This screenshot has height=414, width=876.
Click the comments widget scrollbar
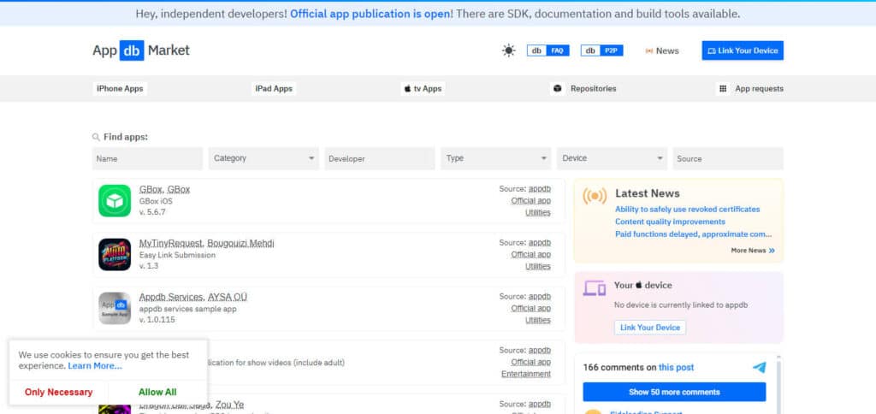[778, 384]
